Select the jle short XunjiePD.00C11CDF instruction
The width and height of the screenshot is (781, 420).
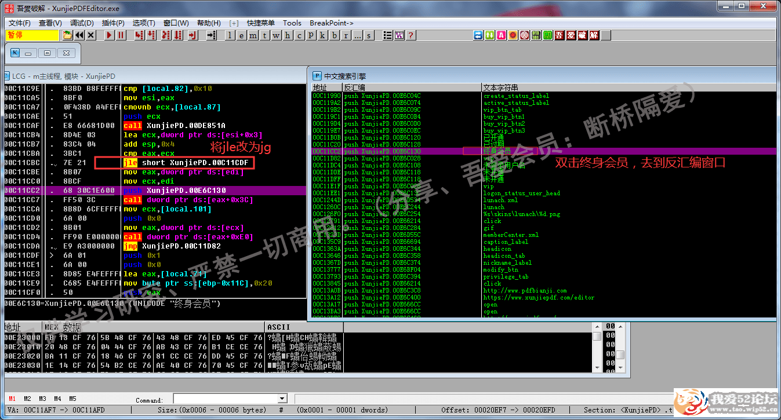pos(186,163)
